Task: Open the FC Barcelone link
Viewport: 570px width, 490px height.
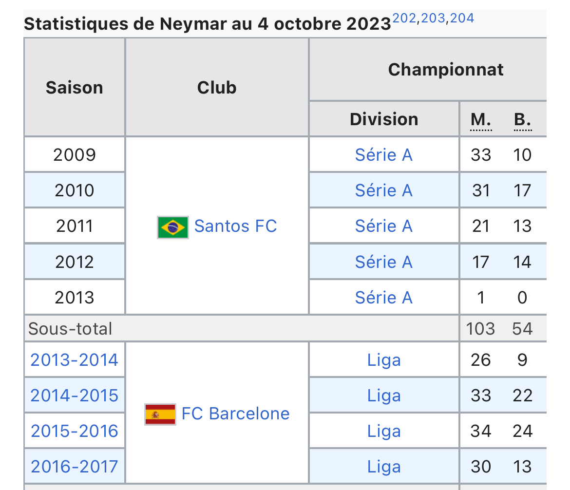Action: click(236, 414)
